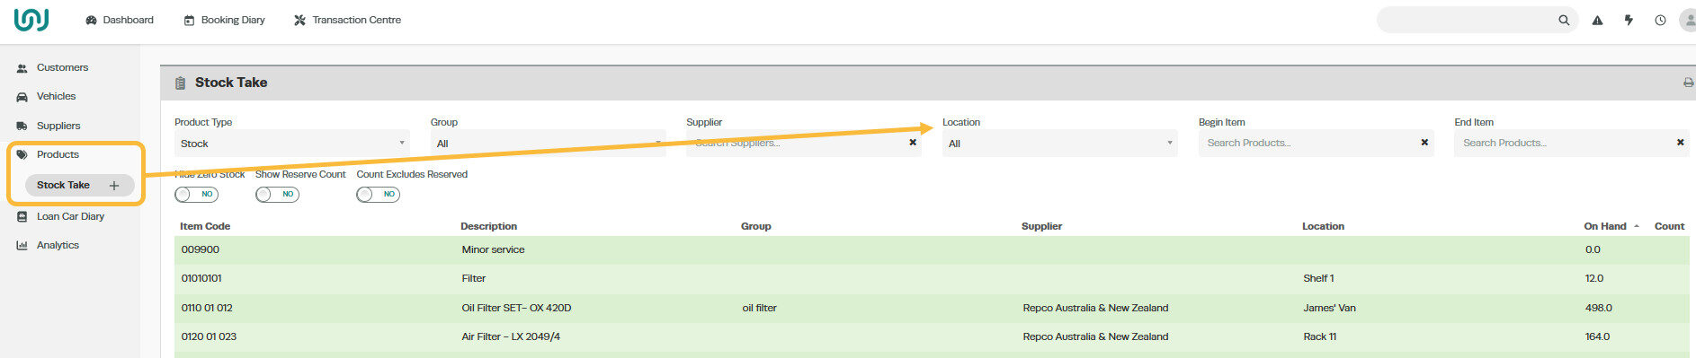
Task: Select the Stock Take submenu item
Action: (63, 185)
